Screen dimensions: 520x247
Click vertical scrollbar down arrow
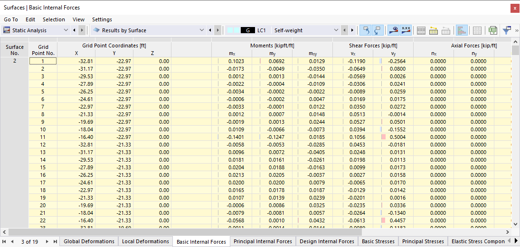(515, 224)
